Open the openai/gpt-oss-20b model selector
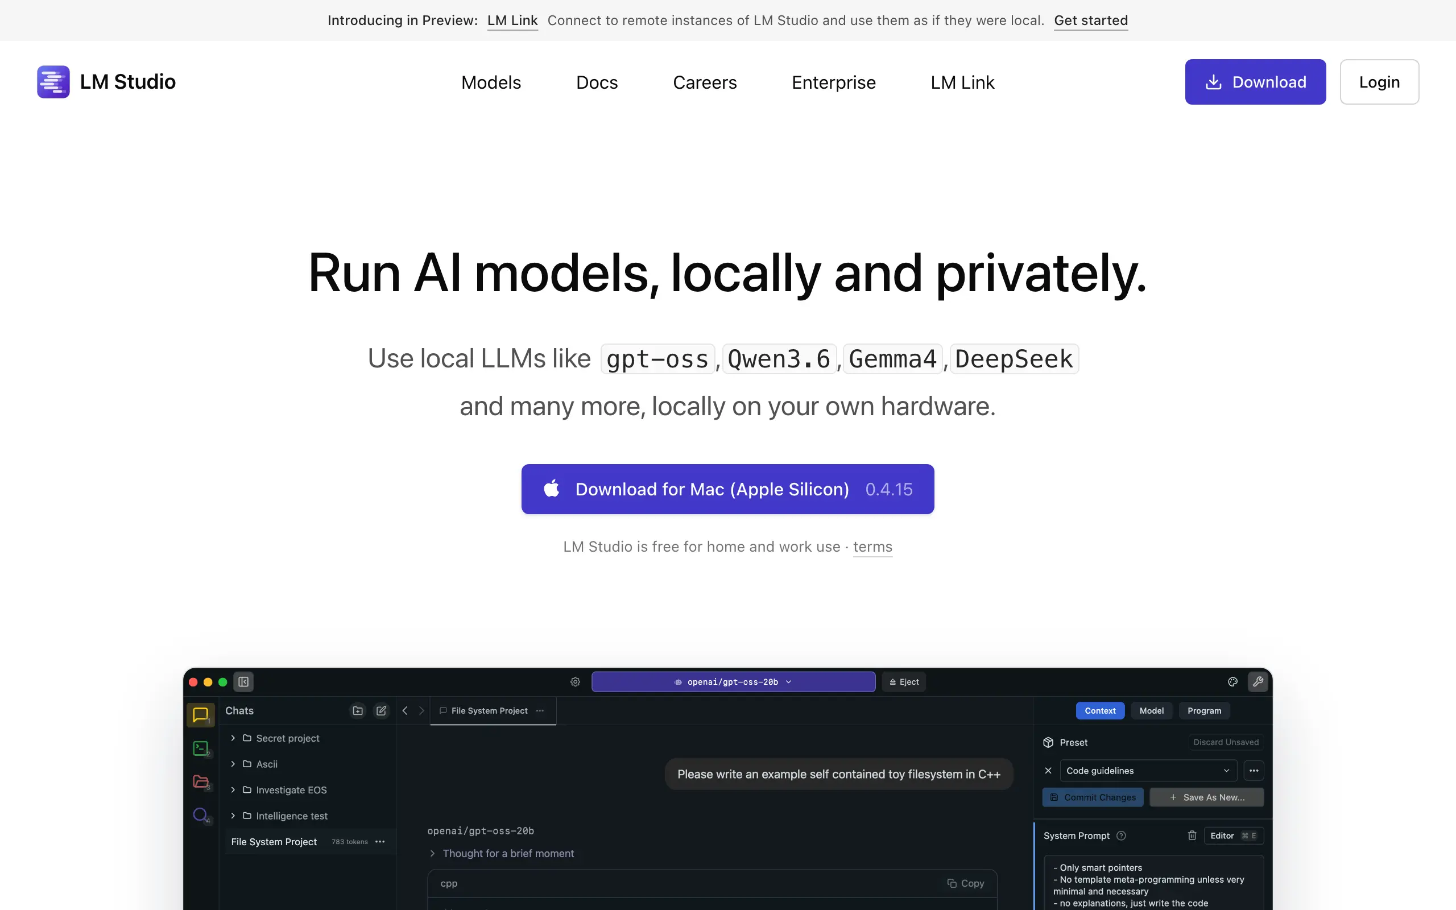 (733, 682)
